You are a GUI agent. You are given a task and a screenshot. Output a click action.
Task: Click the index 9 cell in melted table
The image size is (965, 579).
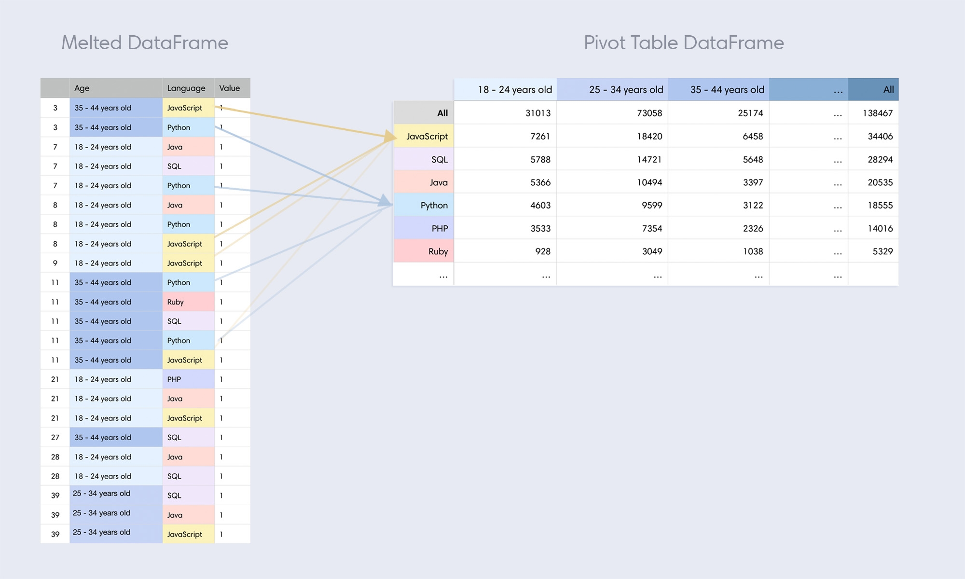tap(55, 263)
